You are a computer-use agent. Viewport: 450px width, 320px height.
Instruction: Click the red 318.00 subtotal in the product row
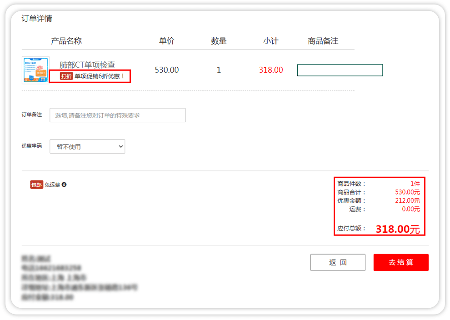(271, 70)
